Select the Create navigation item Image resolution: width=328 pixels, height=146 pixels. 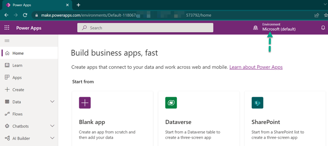(29, 90)
